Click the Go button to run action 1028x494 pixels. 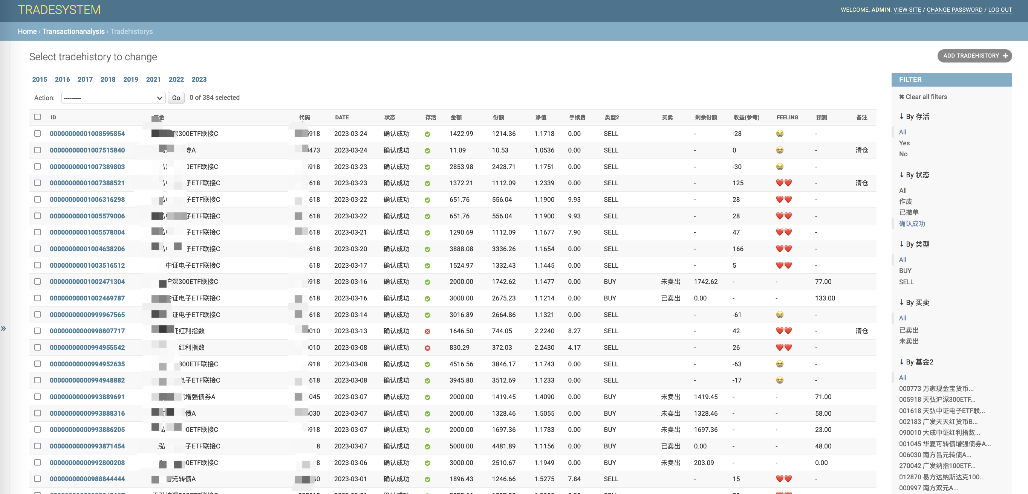click(x=176, y=98)
